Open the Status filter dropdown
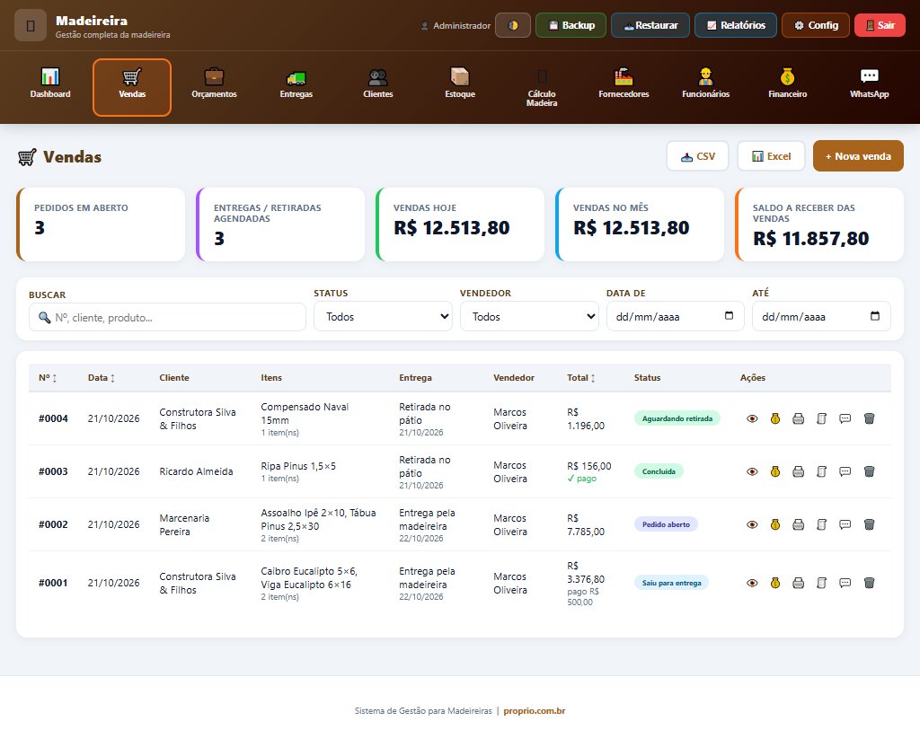920x730 pixels. [x=383, y=317]
